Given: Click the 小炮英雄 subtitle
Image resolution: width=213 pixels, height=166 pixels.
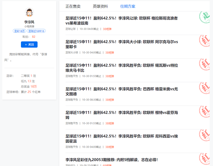Looking at the screenshot, I should pos(29,26).
